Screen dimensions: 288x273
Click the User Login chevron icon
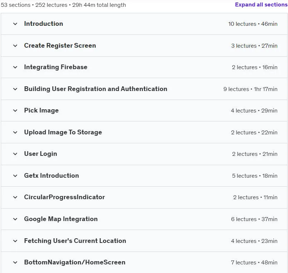[x=15, y=154]
